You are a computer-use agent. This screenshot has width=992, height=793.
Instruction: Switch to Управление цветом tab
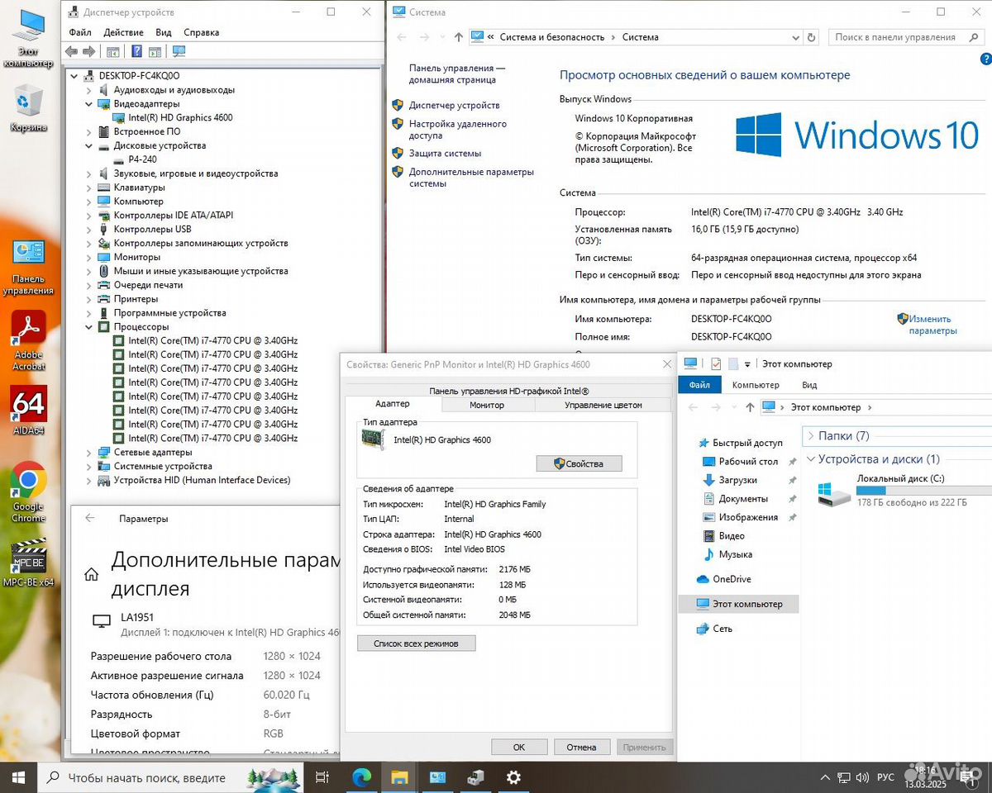tap(603, 405)
